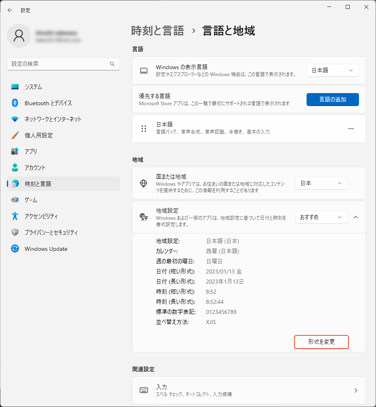Click the 形式を変更 button
376x407 pixels.
click(x=321, y=342)
